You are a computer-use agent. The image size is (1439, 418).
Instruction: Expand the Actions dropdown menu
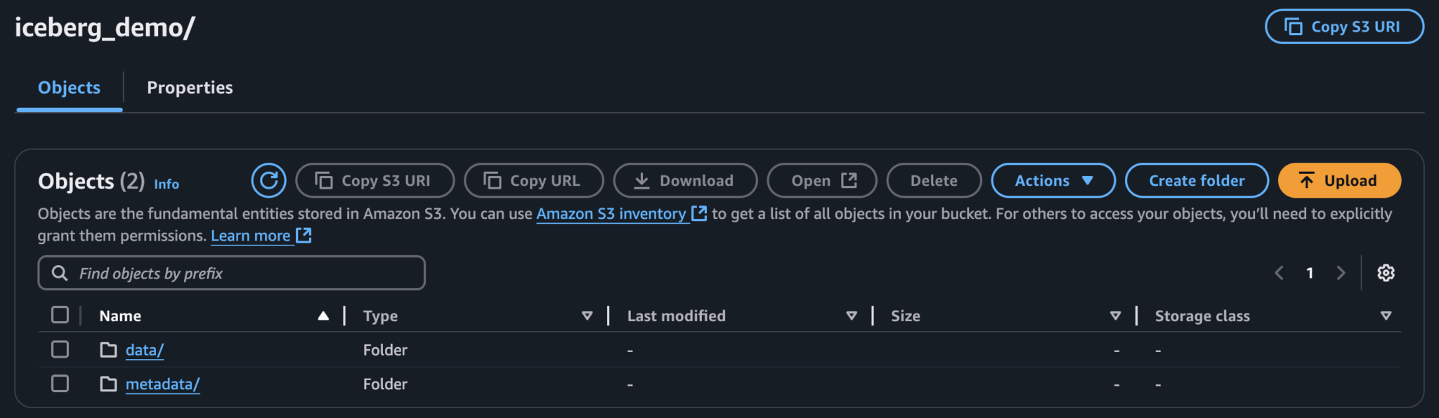(x=1053, y=181)
